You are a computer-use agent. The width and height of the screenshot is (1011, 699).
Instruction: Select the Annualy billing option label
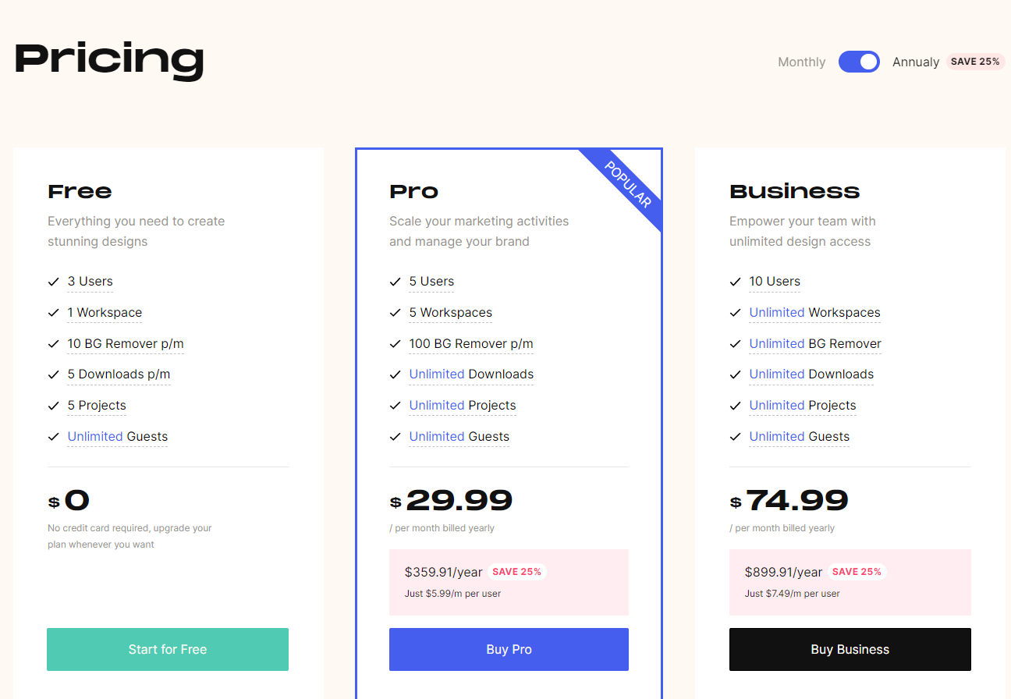pos(915,62)
